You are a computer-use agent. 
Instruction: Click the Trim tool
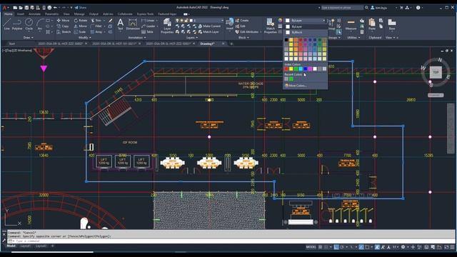point(96,21)
